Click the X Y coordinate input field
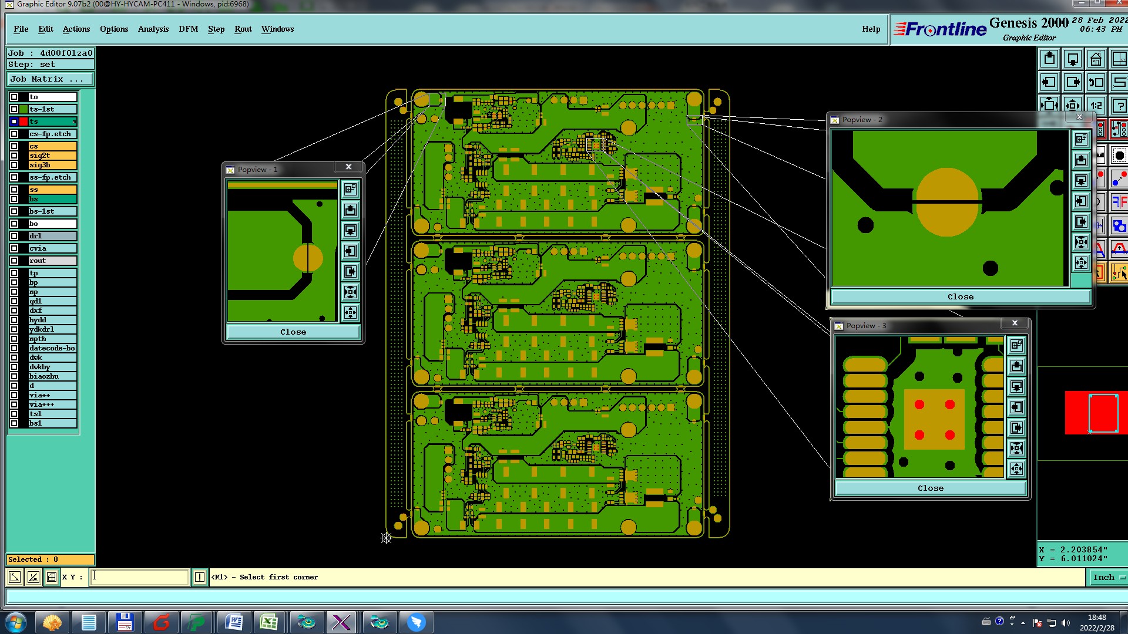The width and height of the screenshot is (1128, 634). [x=139, y=577]
